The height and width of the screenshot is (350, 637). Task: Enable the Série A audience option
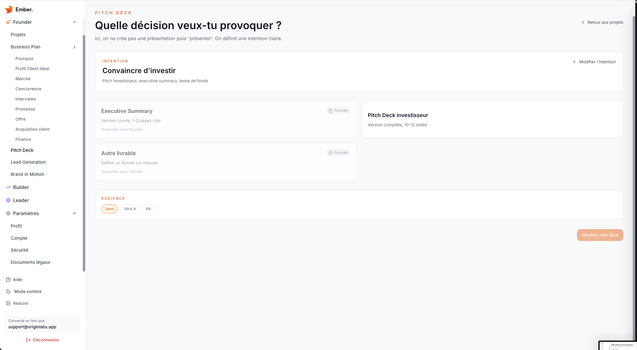point(130,209)
